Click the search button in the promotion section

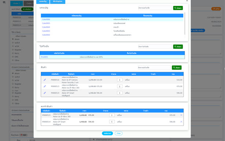[178, 47]
